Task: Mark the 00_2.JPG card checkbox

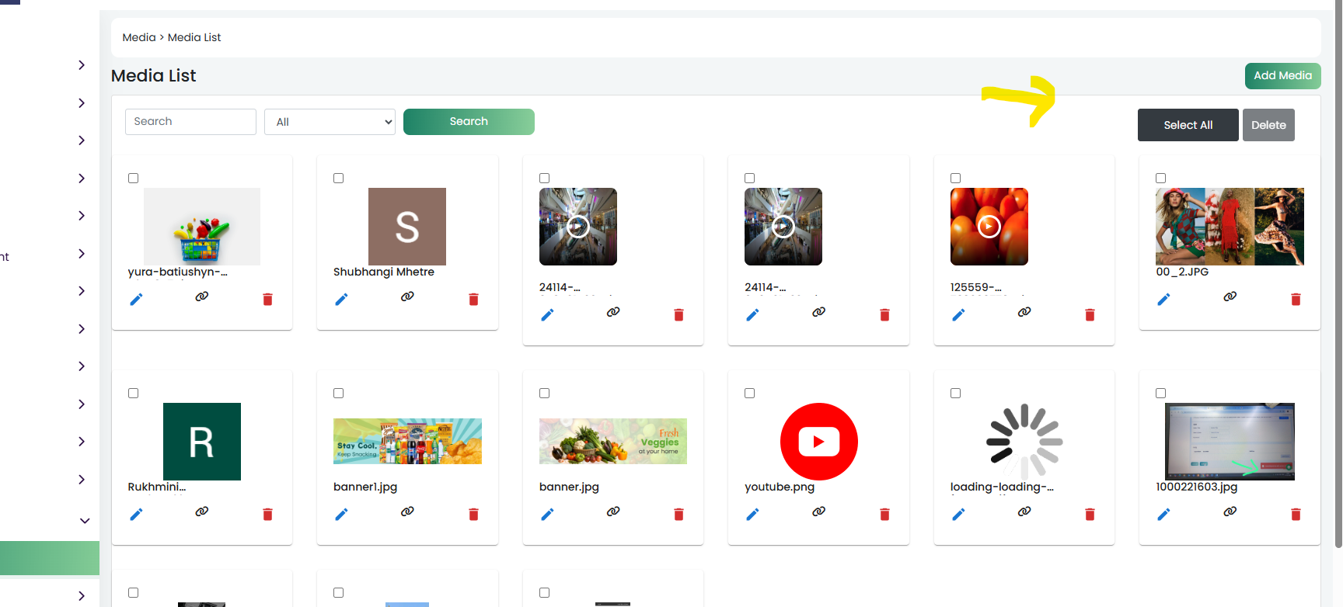Action: click(x=1161, y=179)
